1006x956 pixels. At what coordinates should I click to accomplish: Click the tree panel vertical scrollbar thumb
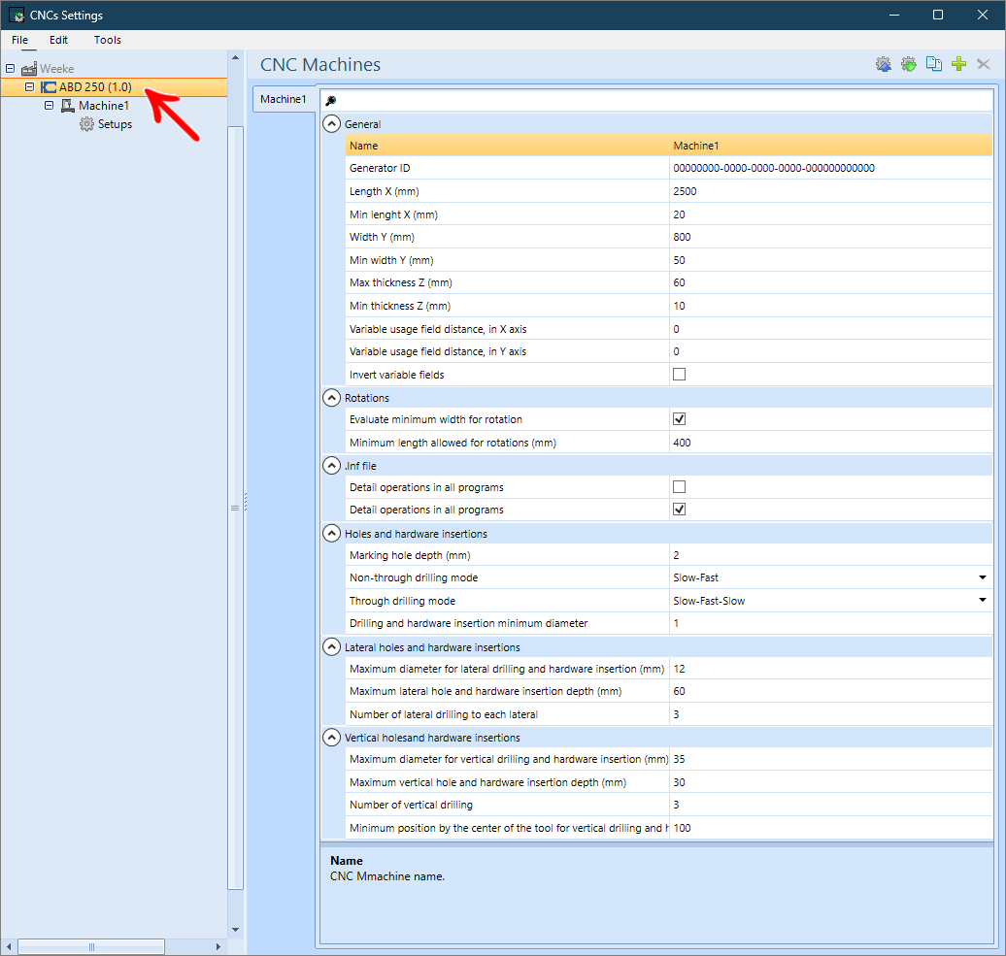(235, 508)
